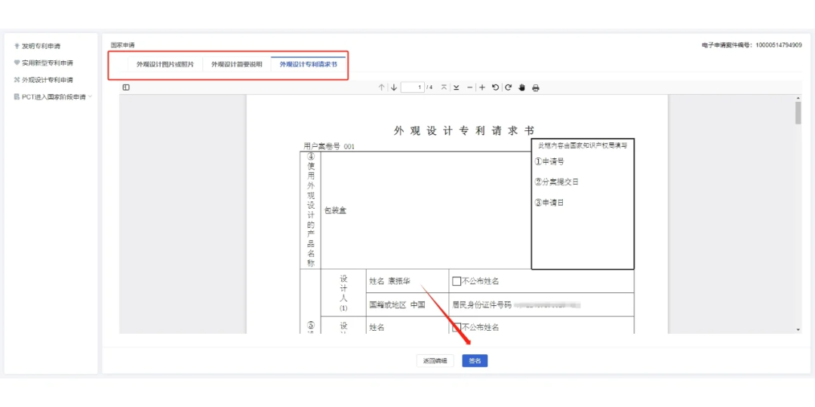
Task: Click the document vertical scrollbar thumb
Action: 798,113
